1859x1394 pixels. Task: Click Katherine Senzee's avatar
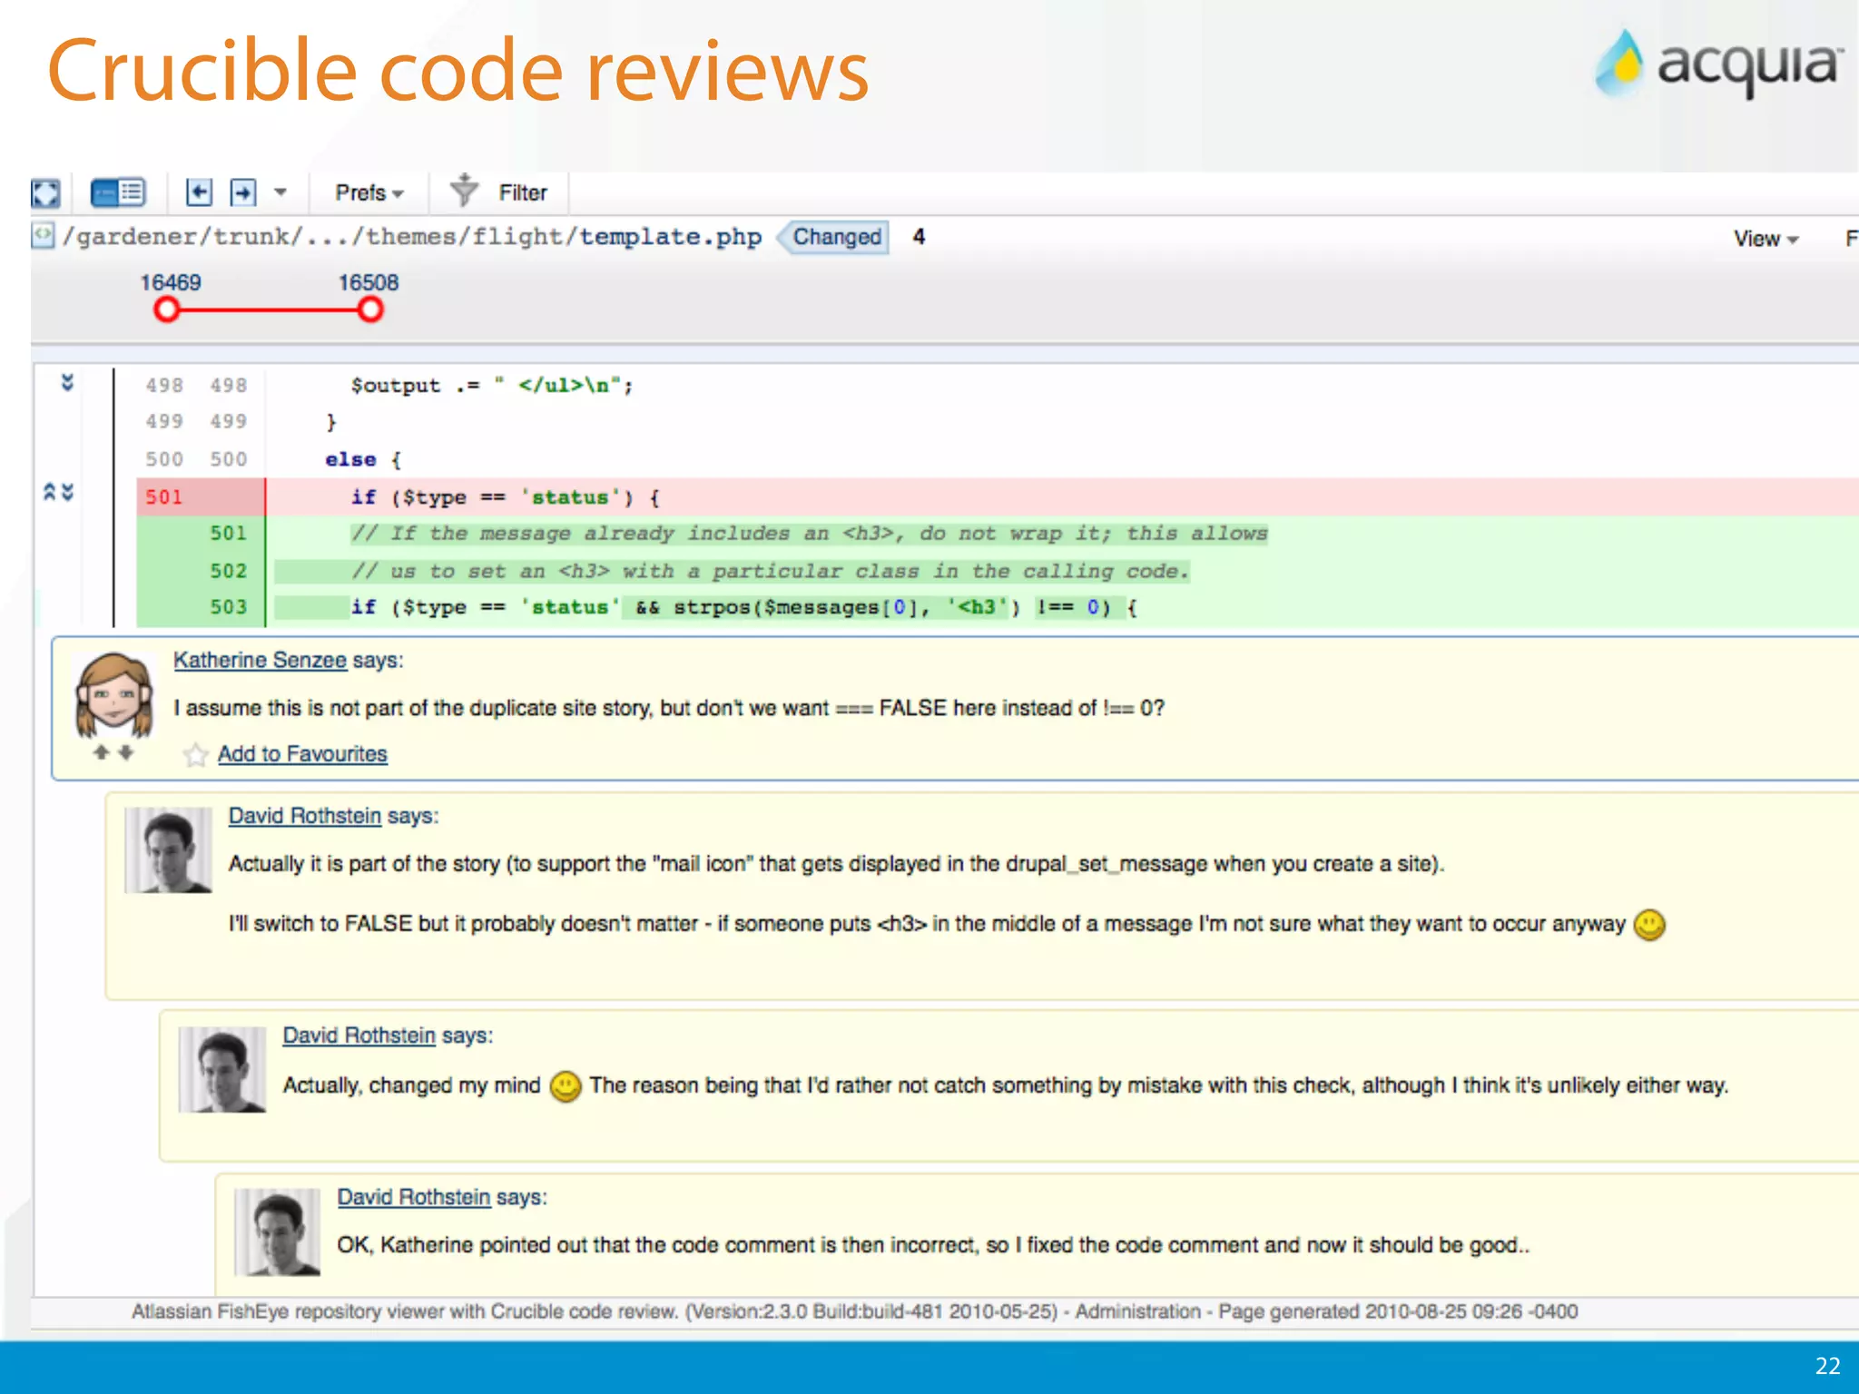(x=113, y=695)
